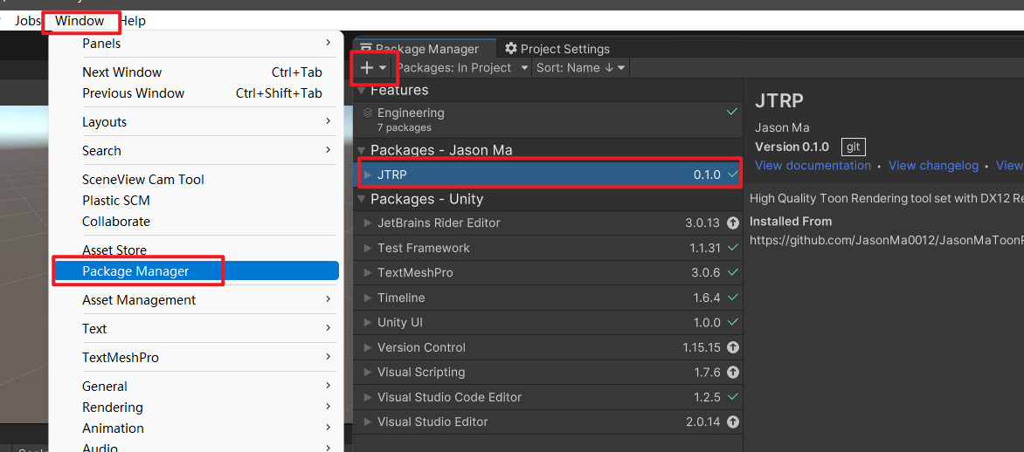Screen dimensions: 1024x452
Task: Click Engineering installed checkmark icon
Action: click(x=733, y=113)
